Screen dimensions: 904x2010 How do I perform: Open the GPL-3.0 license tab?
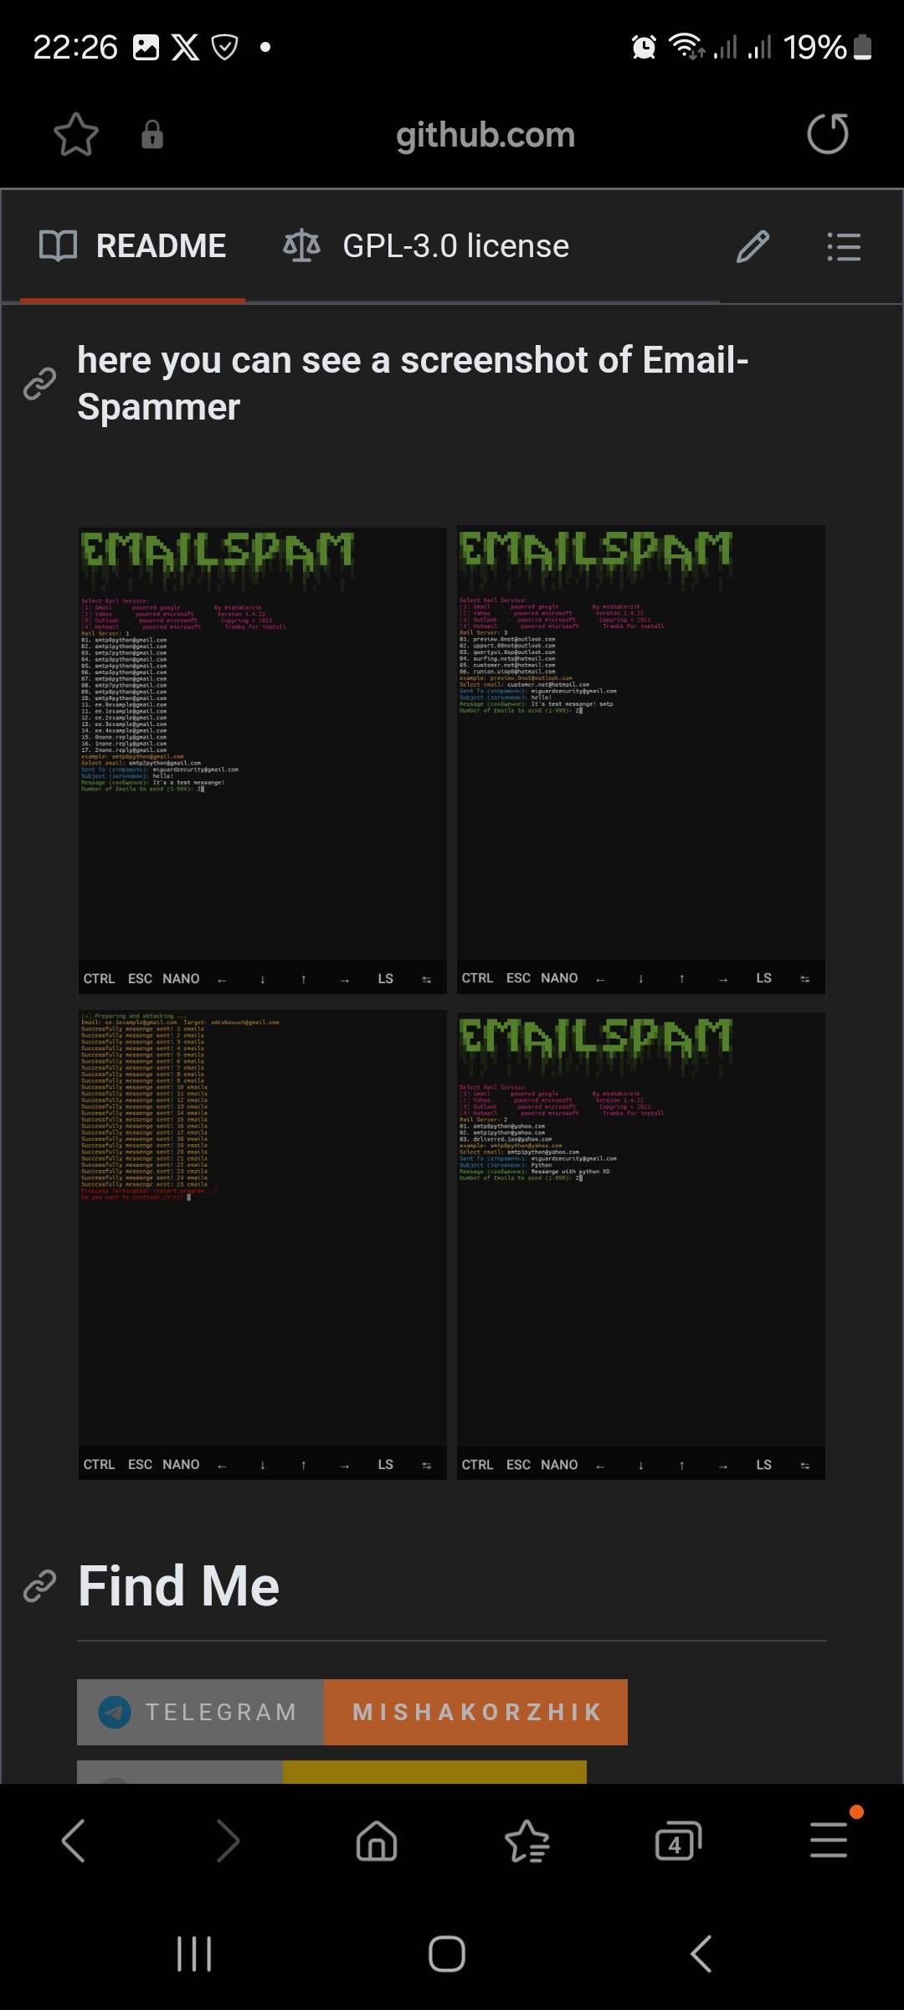click(x=426, y=246)
